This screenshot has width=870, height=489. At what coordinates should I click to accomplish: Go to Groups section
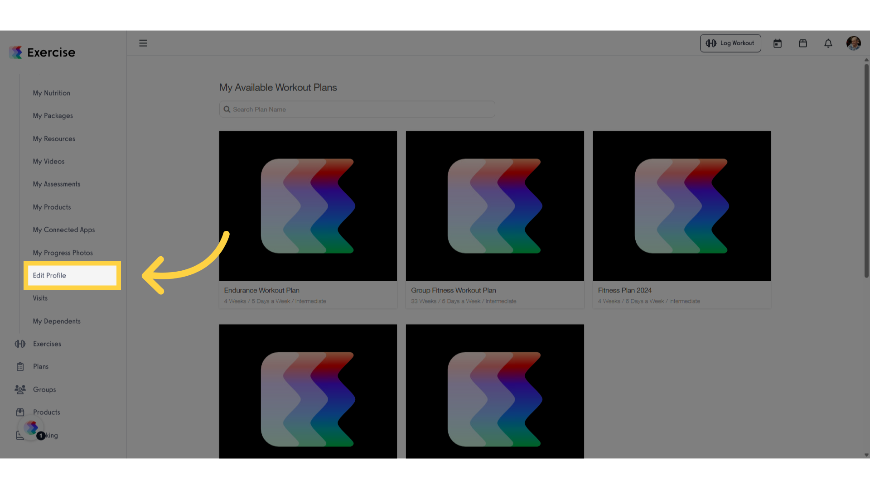click(44, 390)
